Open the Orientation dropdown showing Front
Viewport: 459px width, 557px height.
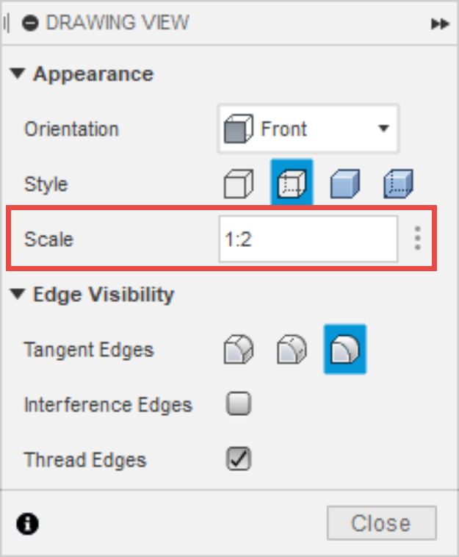(308, 129)
